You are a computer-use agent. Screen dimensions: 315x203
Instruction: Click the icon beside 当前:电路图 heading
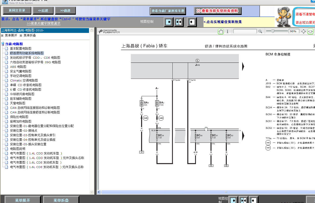click(x=3, y=44)
